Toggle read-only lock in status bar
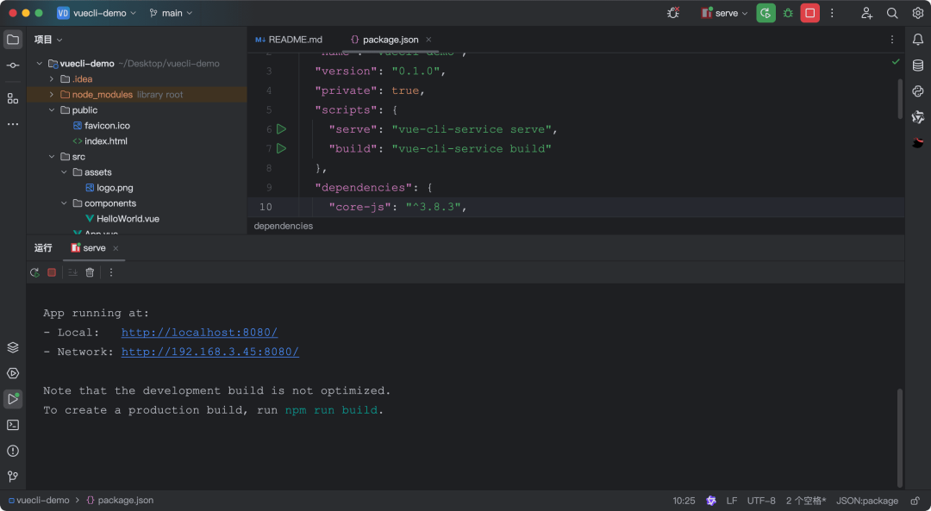The width and height of the screenshot is (931, 511). 915,501
